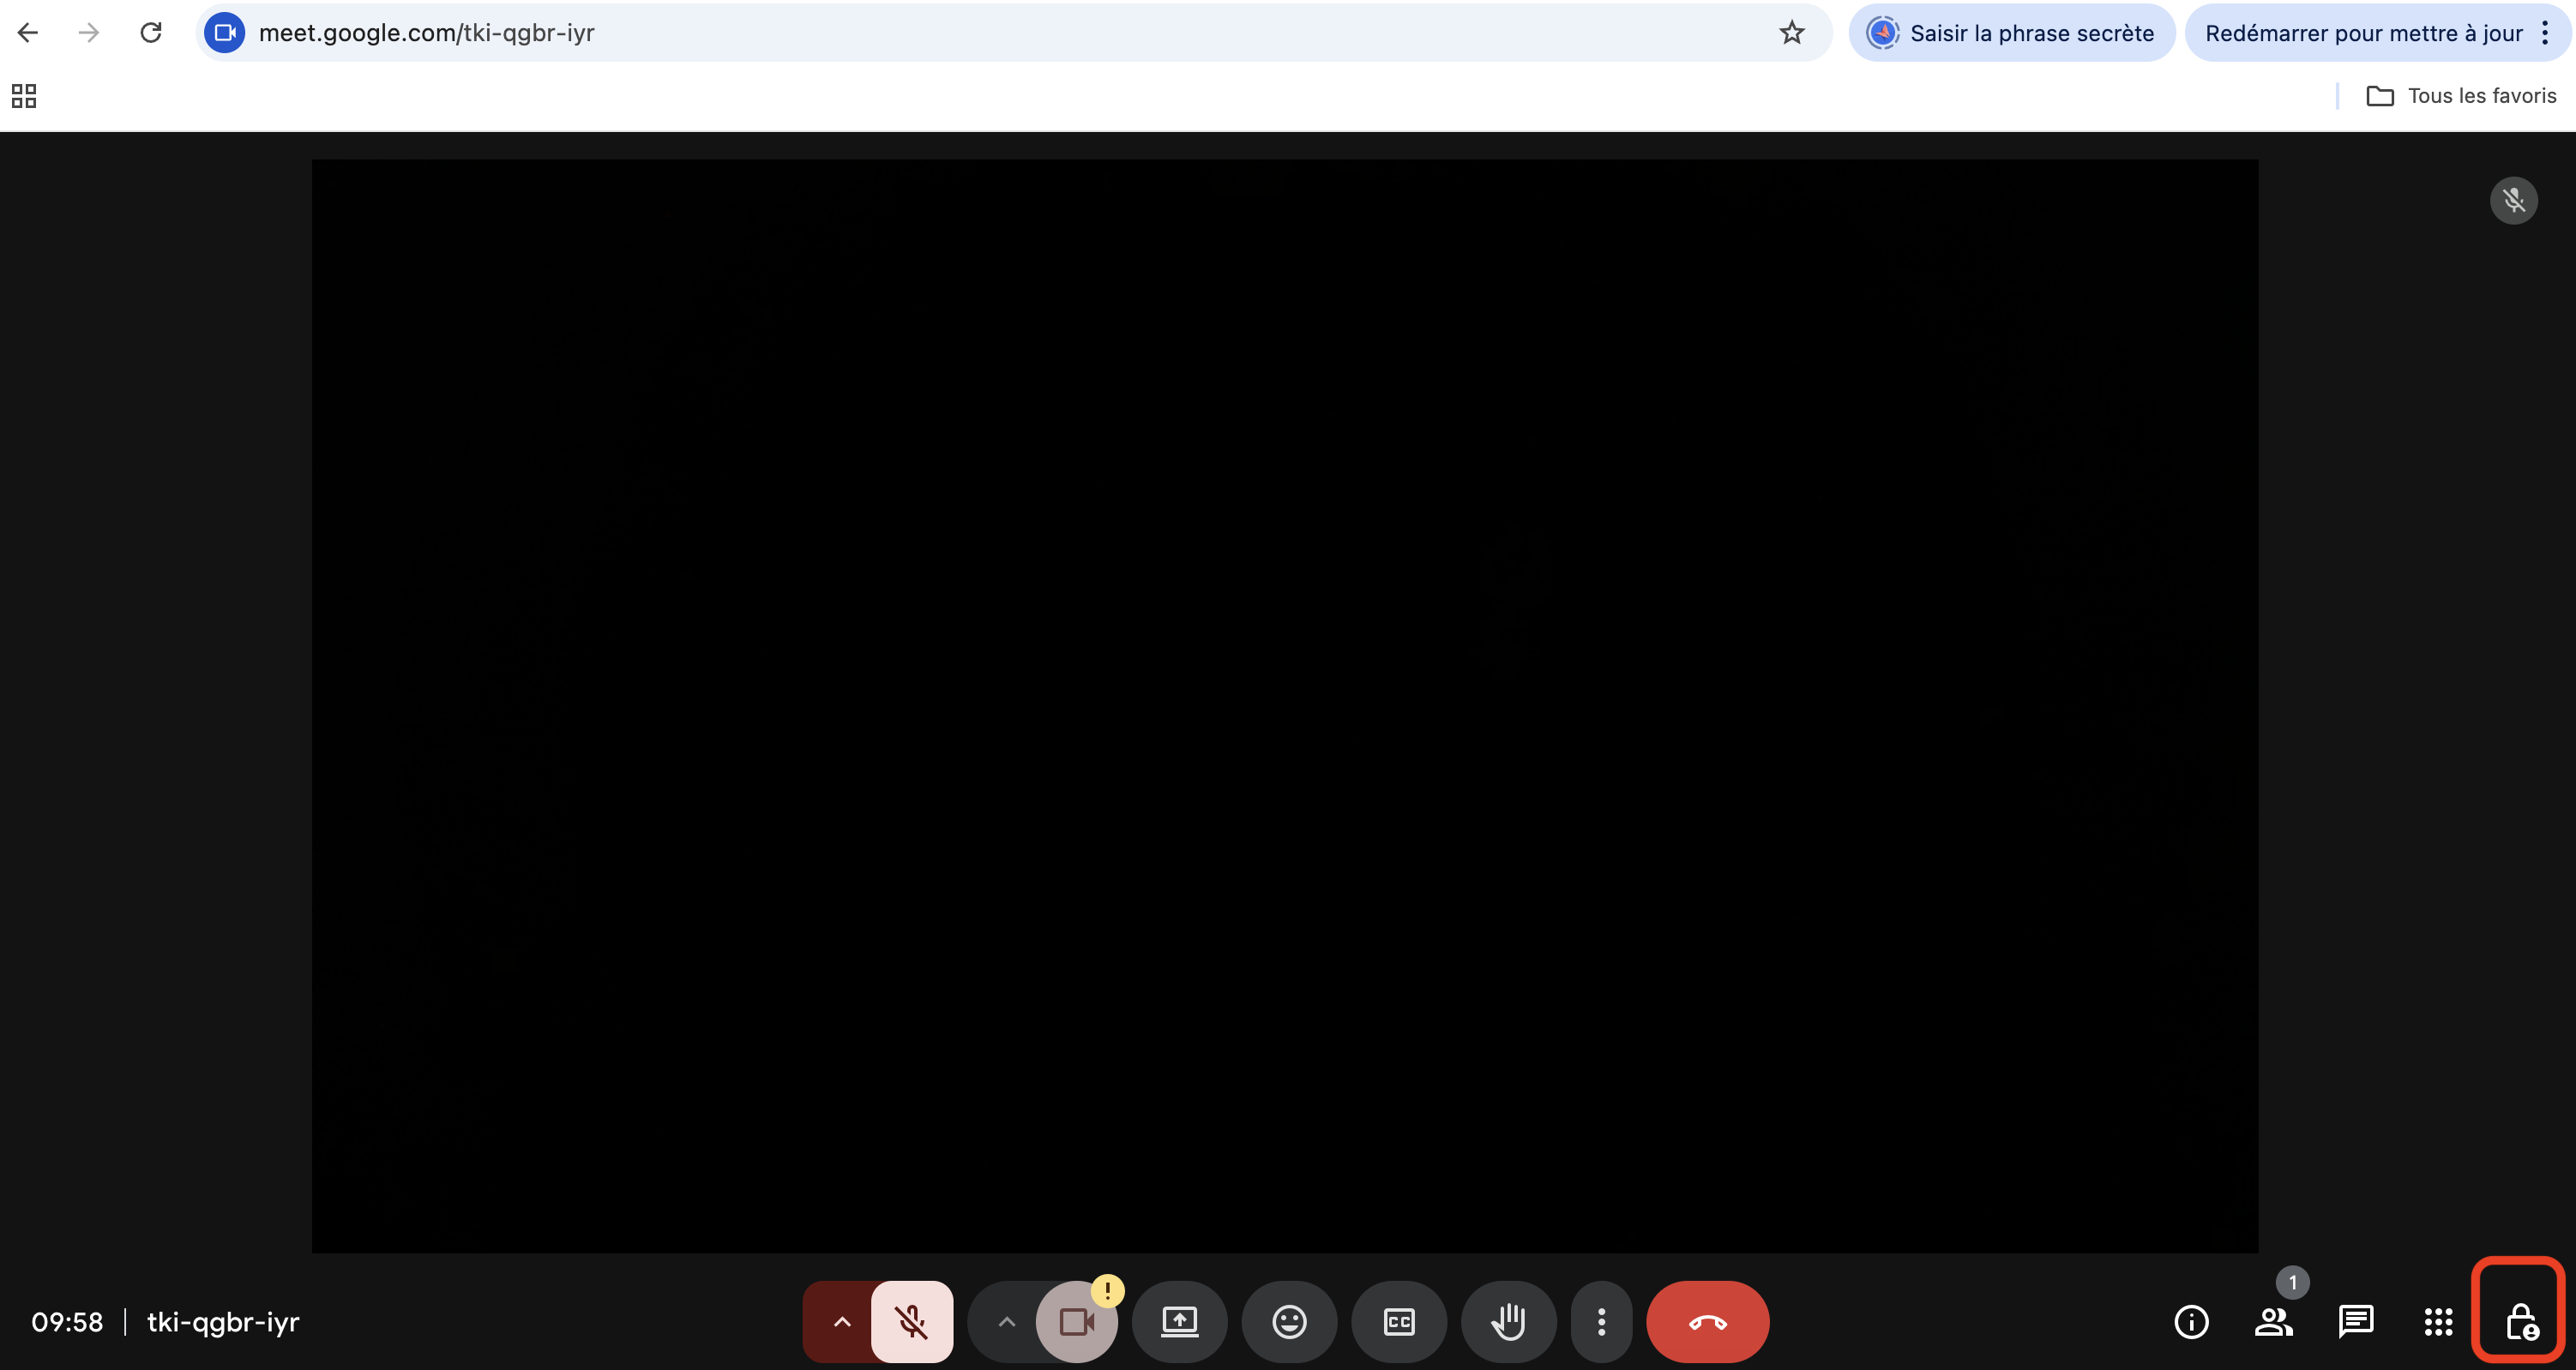2576x1370 pixels.
Task: Open meeting details info icon
Action: click(2191, 1321)
